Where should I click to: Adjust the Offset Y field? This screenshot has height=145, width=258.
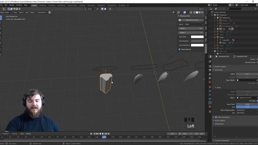coord(191,33)
